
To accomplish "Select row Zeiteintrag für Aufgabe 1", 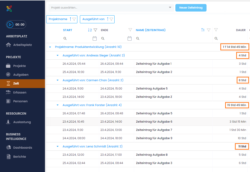I will click(x=148, y=64).
